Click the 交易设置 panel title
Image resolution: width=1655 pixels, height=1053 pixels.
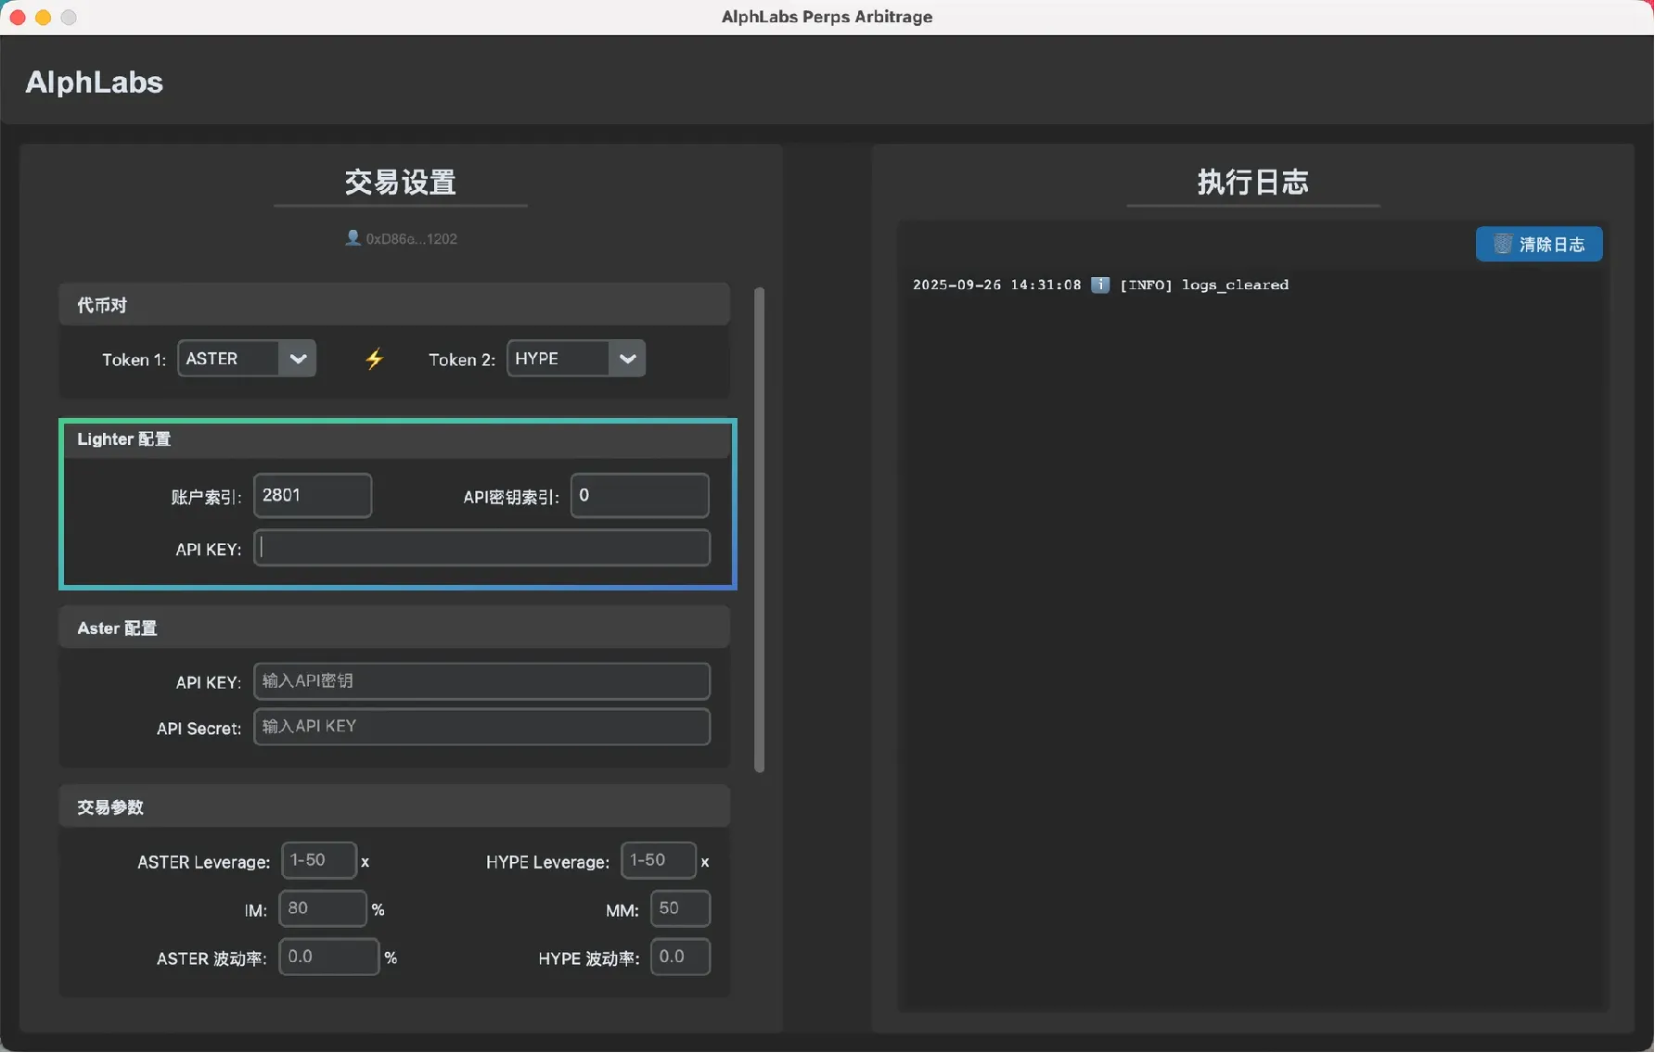point(401,183)
